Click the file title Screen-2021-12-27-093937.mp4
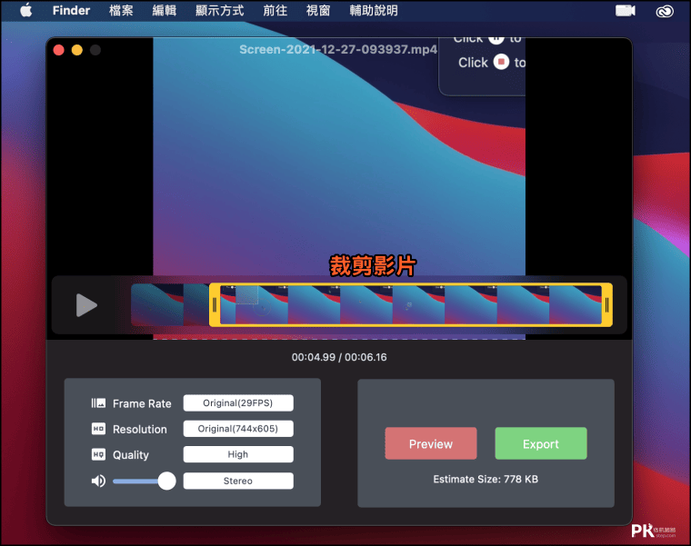This screenshot has height=546, width=691. click(x=338, y=49)
